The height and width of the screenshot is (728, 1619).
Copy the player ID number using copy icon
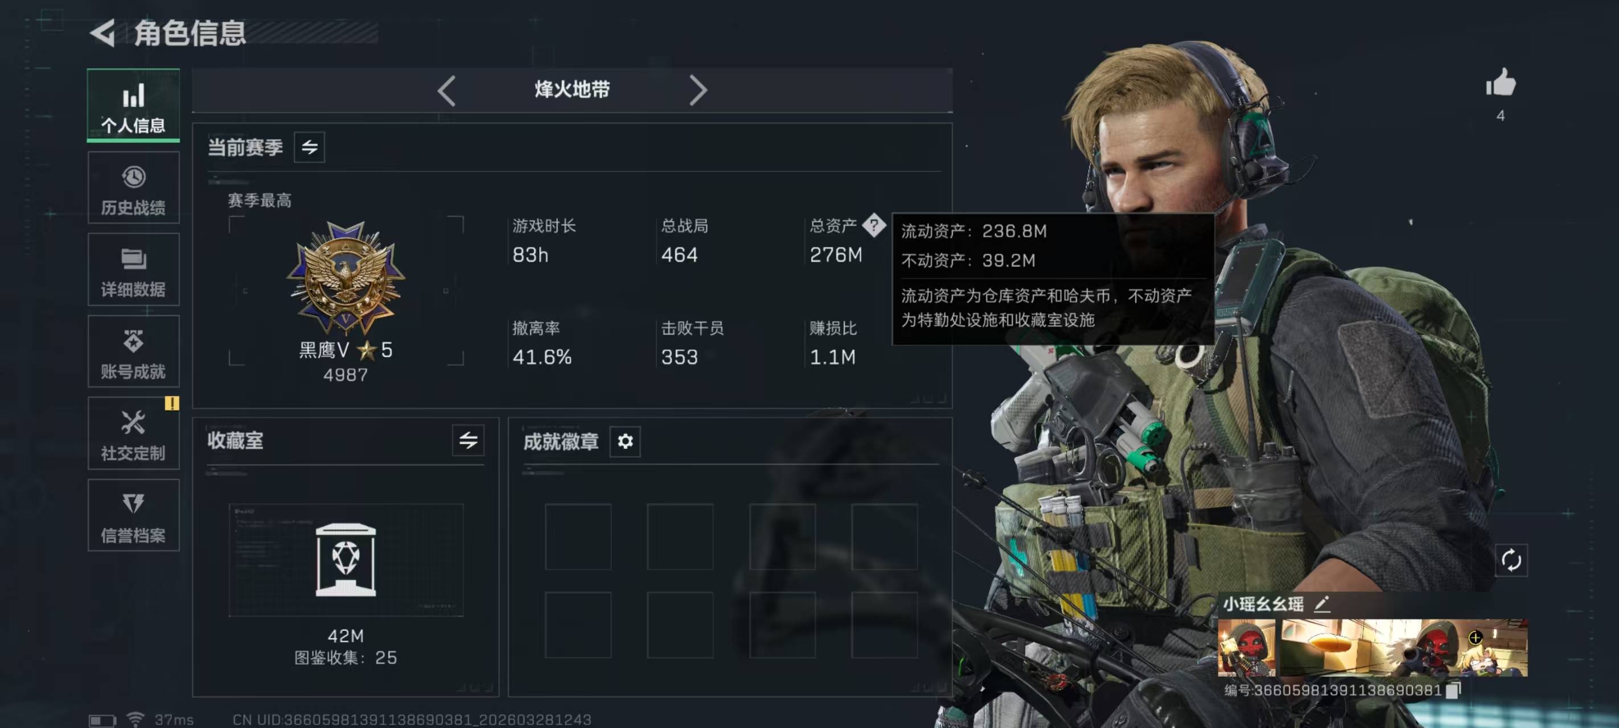tap(1453, 690)
